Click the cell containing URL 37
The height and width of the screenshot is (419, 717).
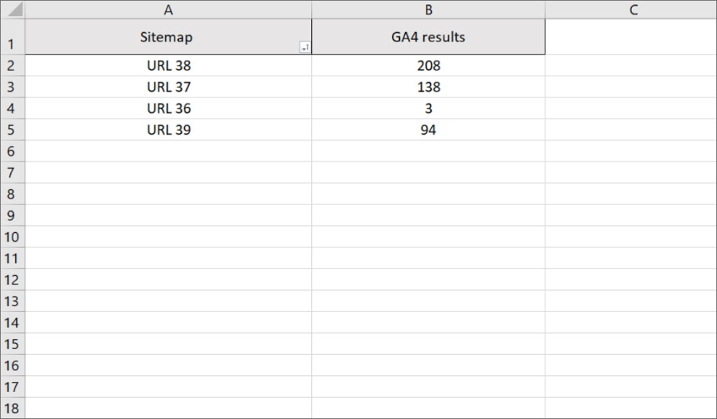click(169, 87)
